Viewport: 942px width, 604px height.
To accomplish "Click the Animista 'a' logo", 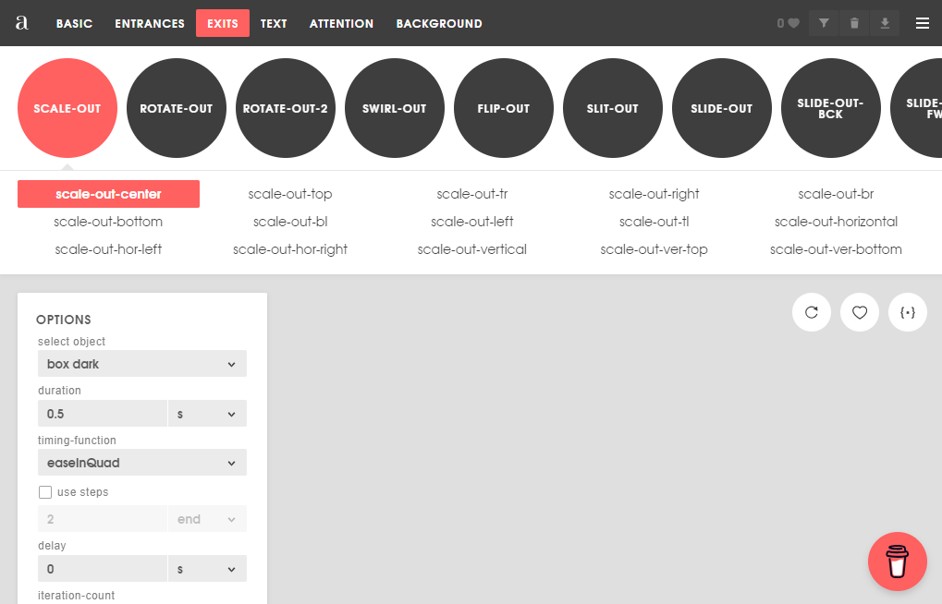I will tap(22, 23).
